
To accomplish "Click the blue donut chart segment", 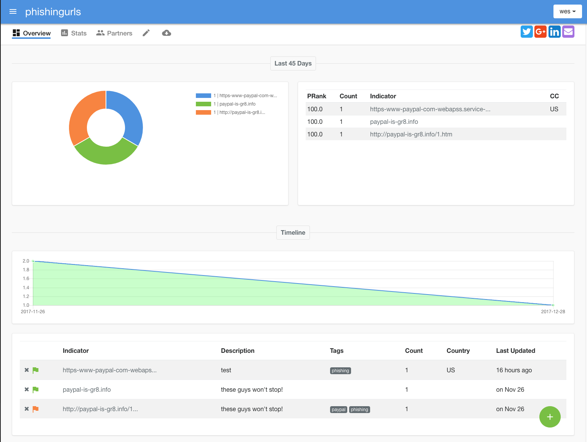I will pyautogui.click(x=131, y=113).
